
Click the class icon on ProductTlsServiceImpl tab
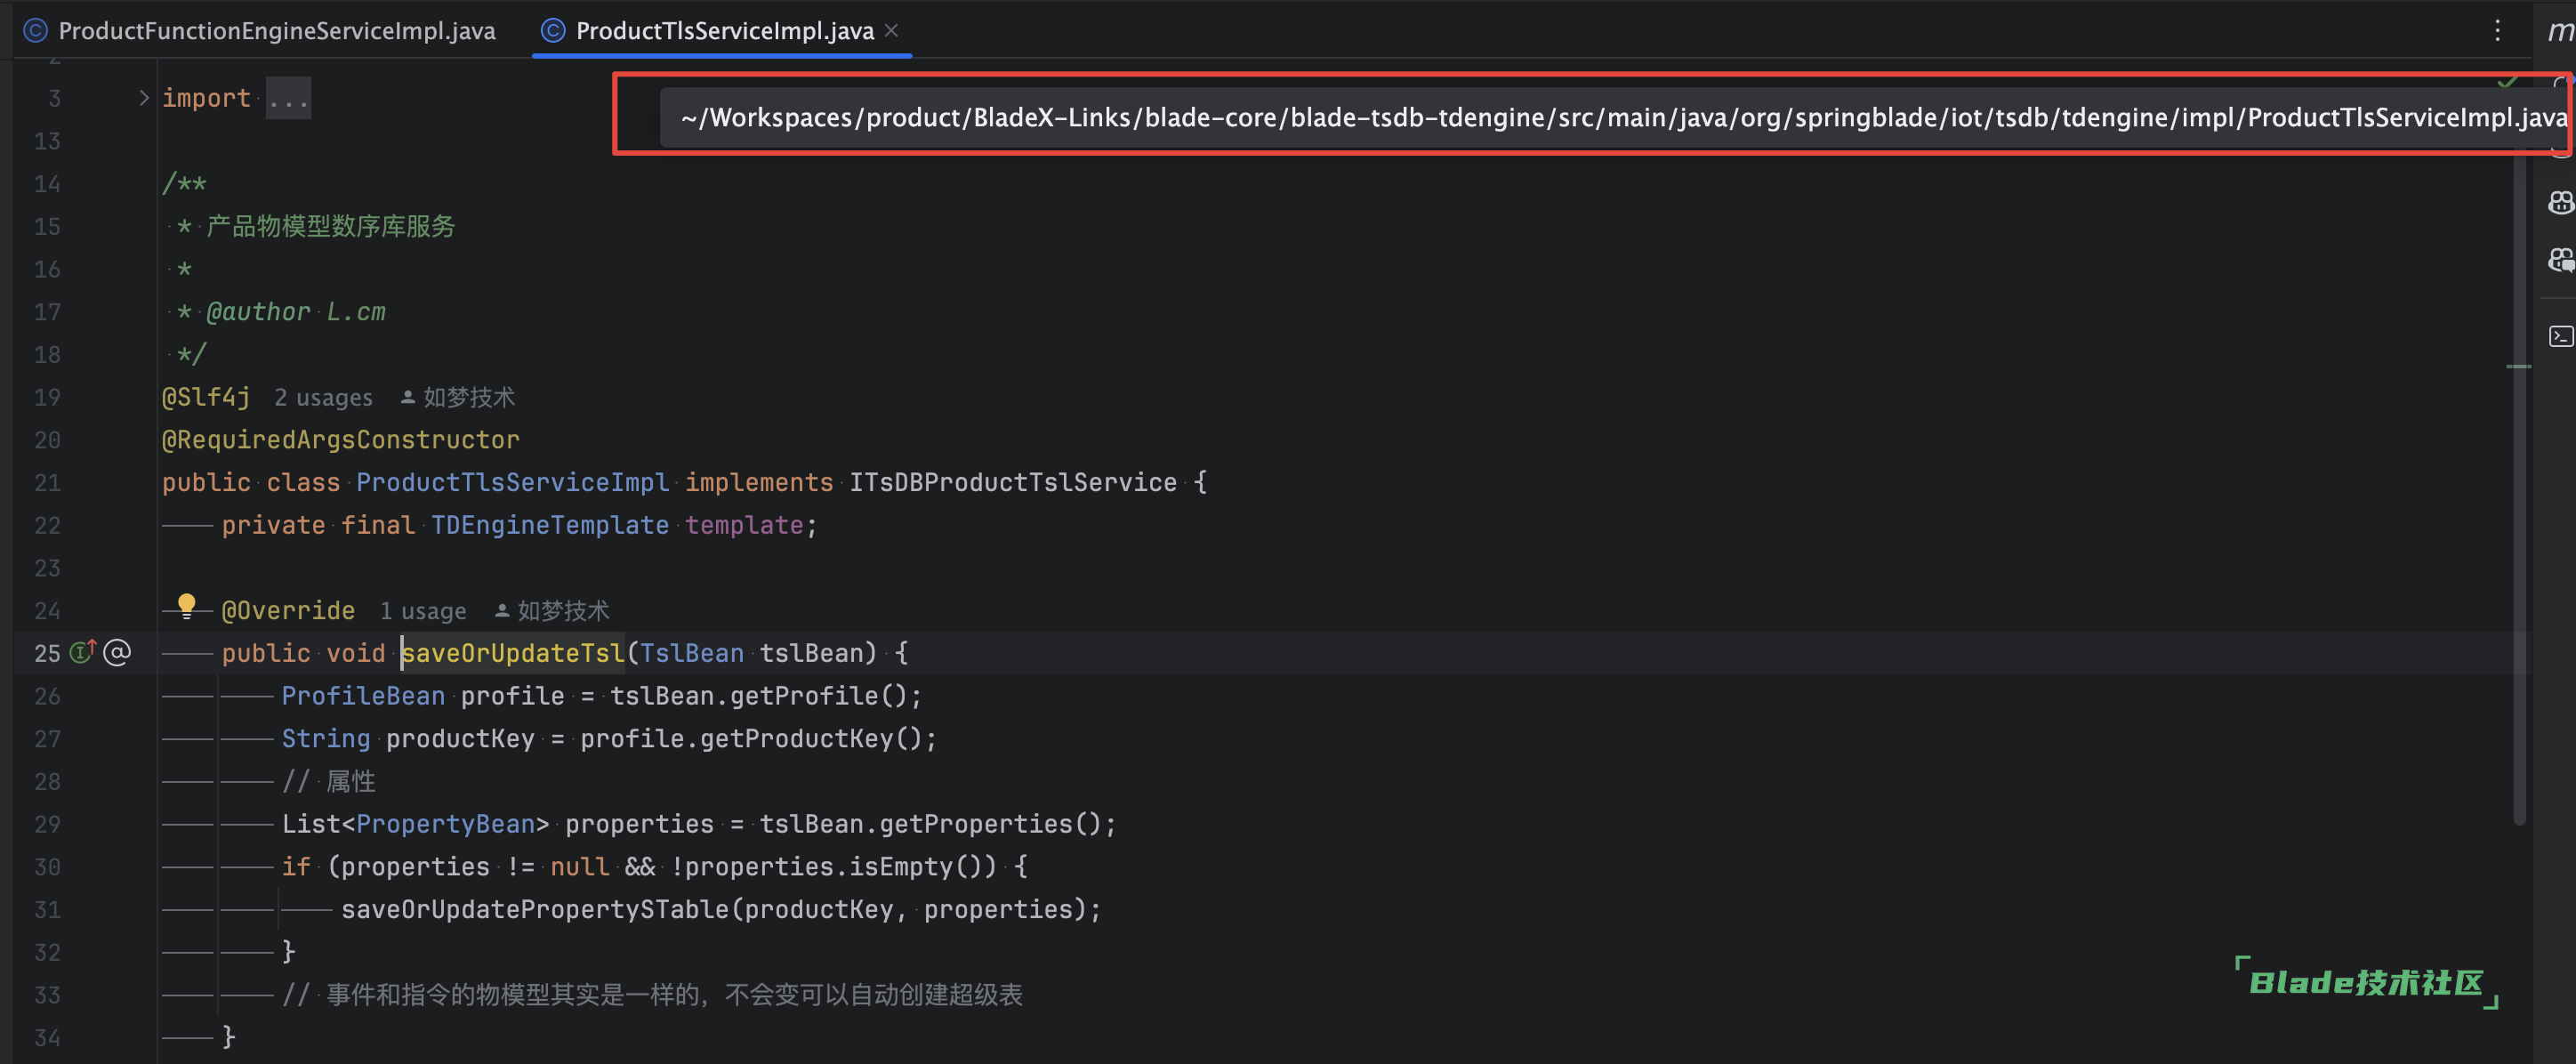tap(553, 31)
